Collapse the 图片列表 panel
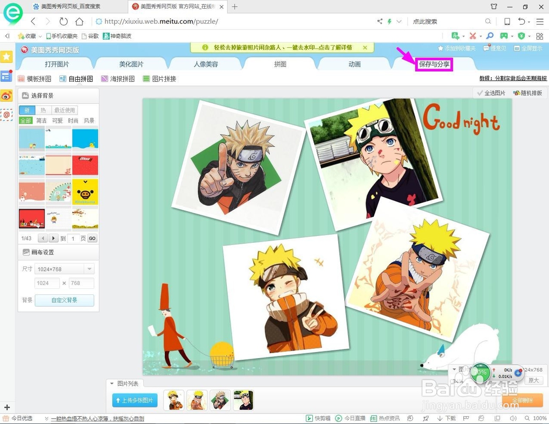This screenshot has width=549, height=424. click(111, 383)
